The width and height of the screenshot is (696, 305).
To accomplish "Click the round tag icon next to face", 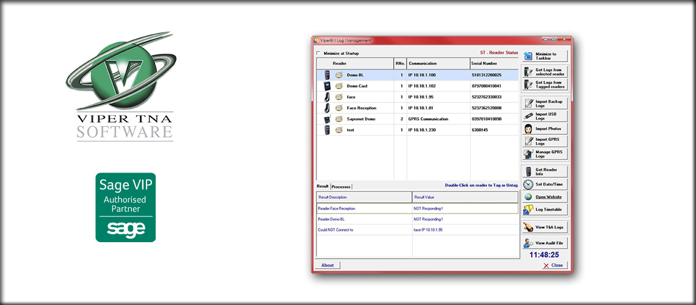I will click(x=339, y=96).
